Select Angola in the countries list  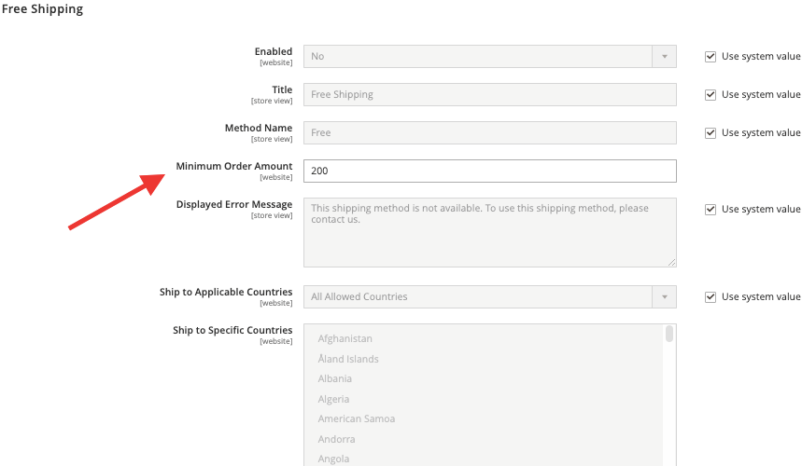coord(333,459)
